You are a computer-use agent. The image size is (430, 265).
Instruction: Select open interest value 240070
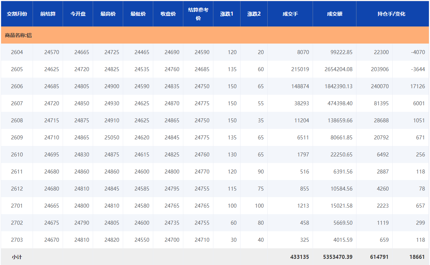[x=380, y=86]
